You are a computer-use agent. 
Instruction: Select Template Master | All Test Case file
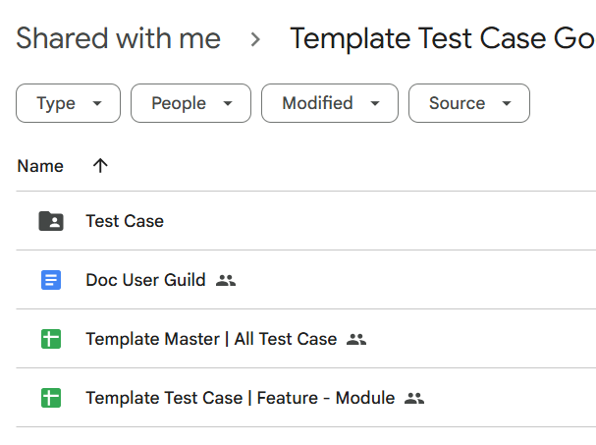211,339
